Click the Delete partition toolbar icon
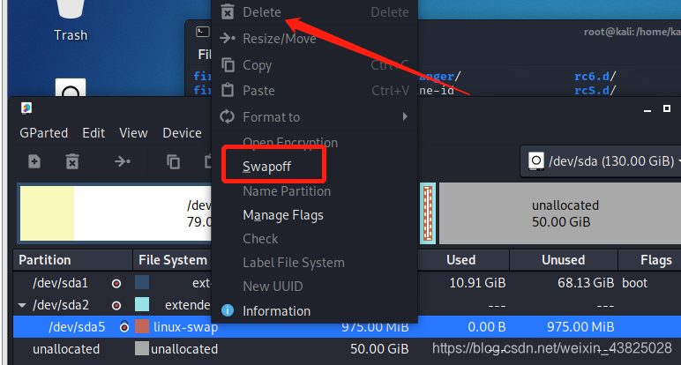This screenshot has width=681, height=365. (72, 161)
